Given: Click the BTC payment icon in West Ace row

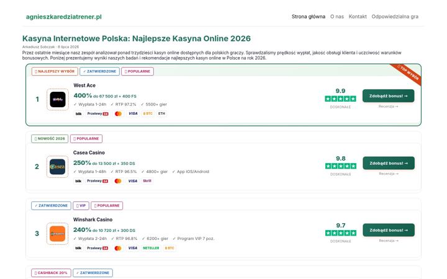Looking at the screenshot, I should (x=148, y=113).
